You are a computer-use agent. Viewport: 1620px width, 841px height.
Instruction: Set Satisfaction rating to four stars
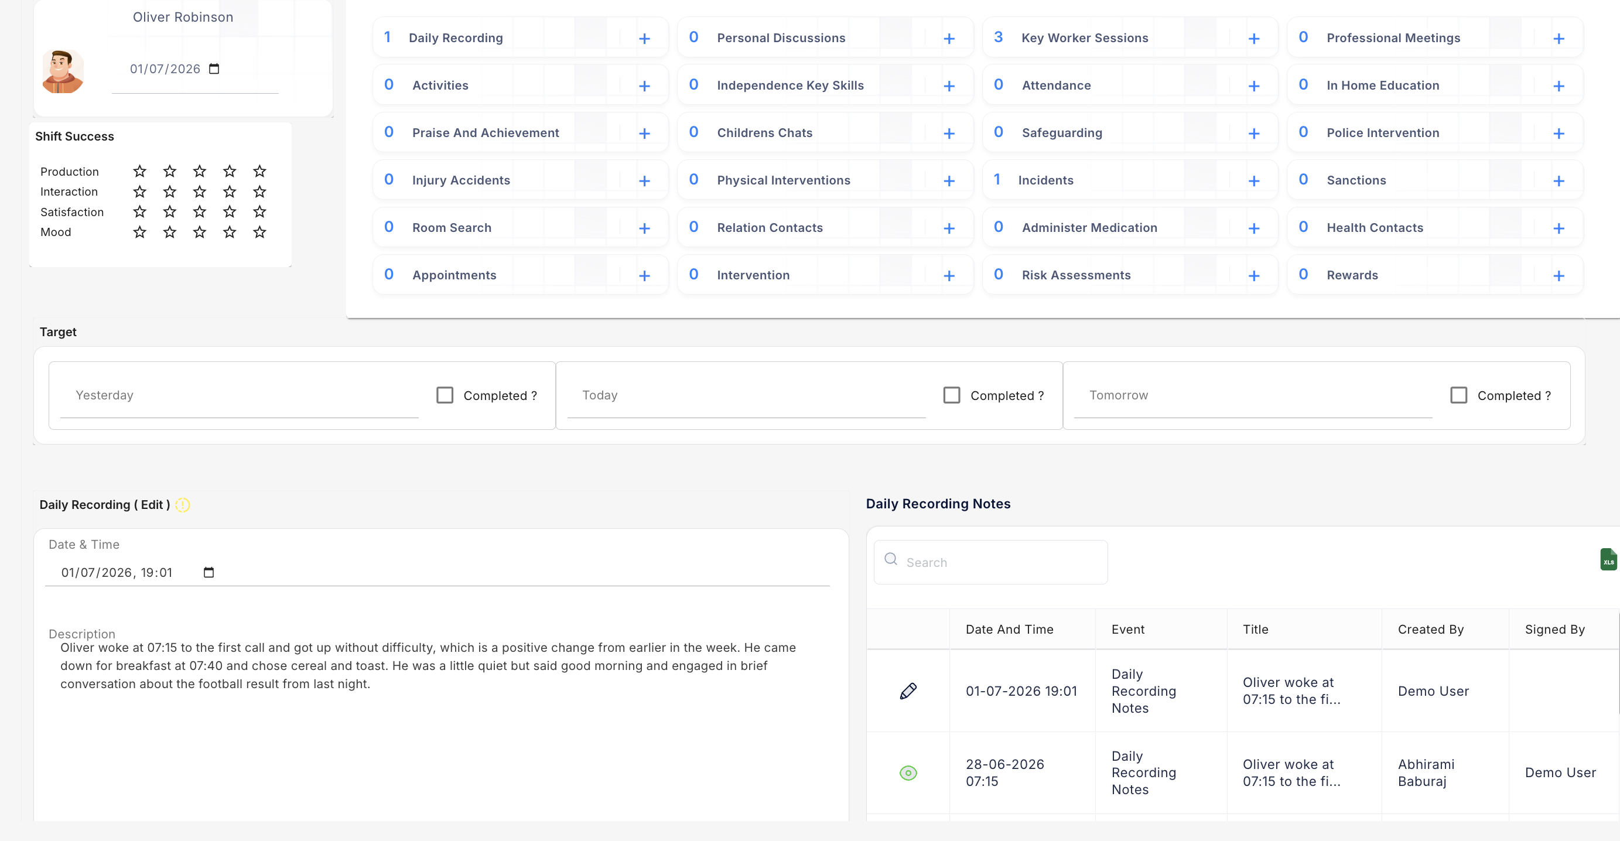[230, 212]
